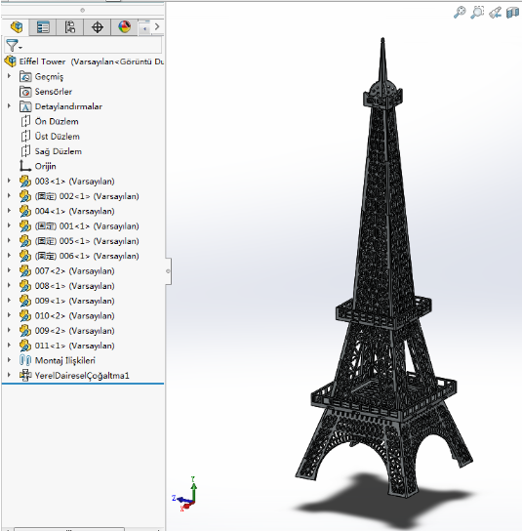Collapse the feature tree panel handle

(x=168, y=271)
